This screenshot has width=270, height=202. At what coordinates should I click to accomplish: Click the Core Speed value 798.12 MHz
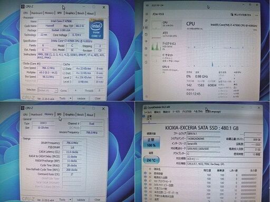point(48,68)
